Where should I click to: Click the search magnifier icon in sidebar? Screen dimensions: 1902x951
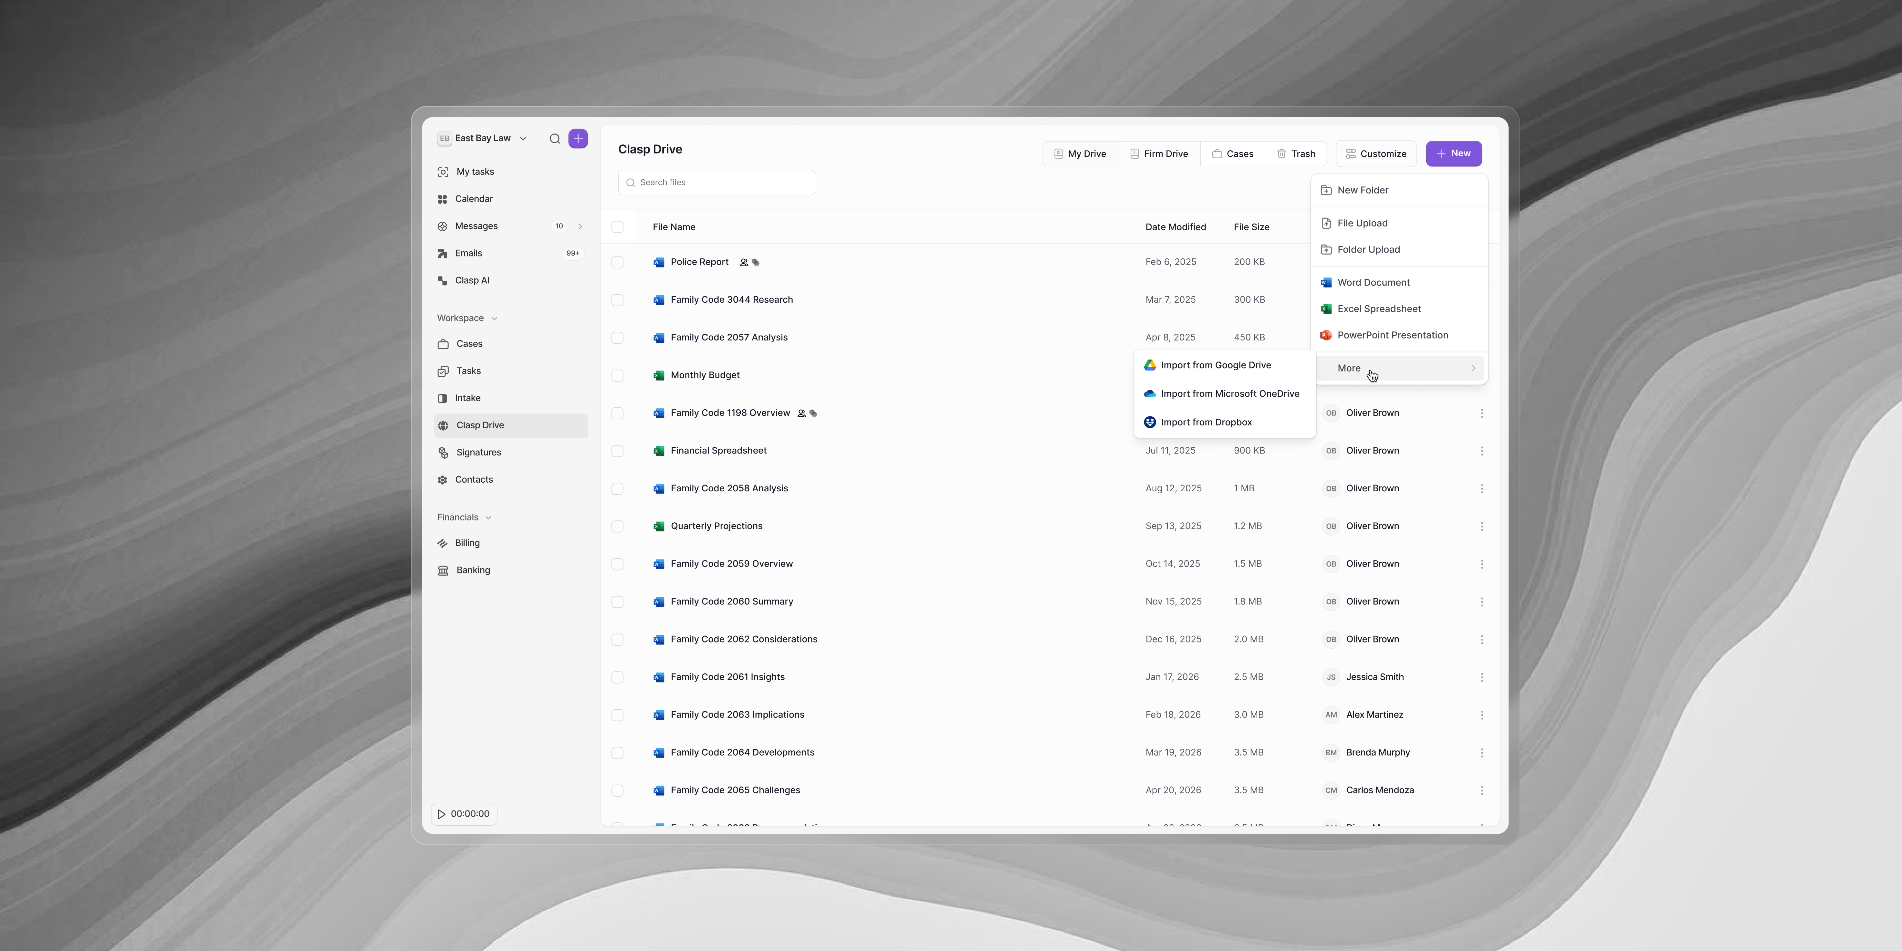point(555,139)
